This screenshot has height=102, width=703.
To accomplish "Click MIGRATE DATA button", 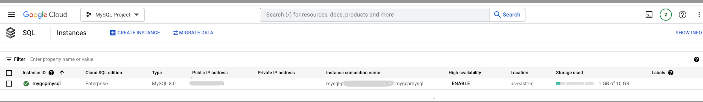I will tap(193, 33).
